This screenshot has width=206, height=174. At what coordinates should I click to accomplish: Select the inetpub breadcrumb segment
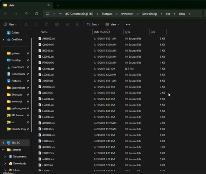tap(107, 14)
